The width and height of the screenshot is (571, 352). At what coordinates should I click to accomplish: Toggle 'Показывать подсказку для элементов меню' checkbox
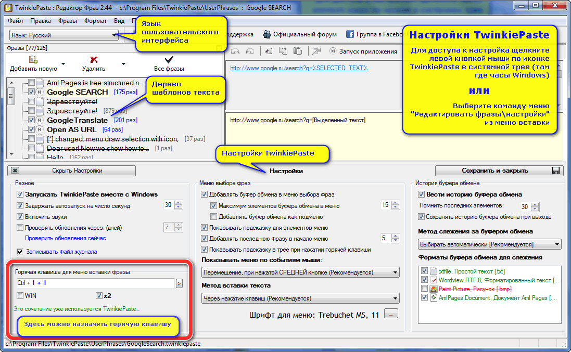coord(204,228)
